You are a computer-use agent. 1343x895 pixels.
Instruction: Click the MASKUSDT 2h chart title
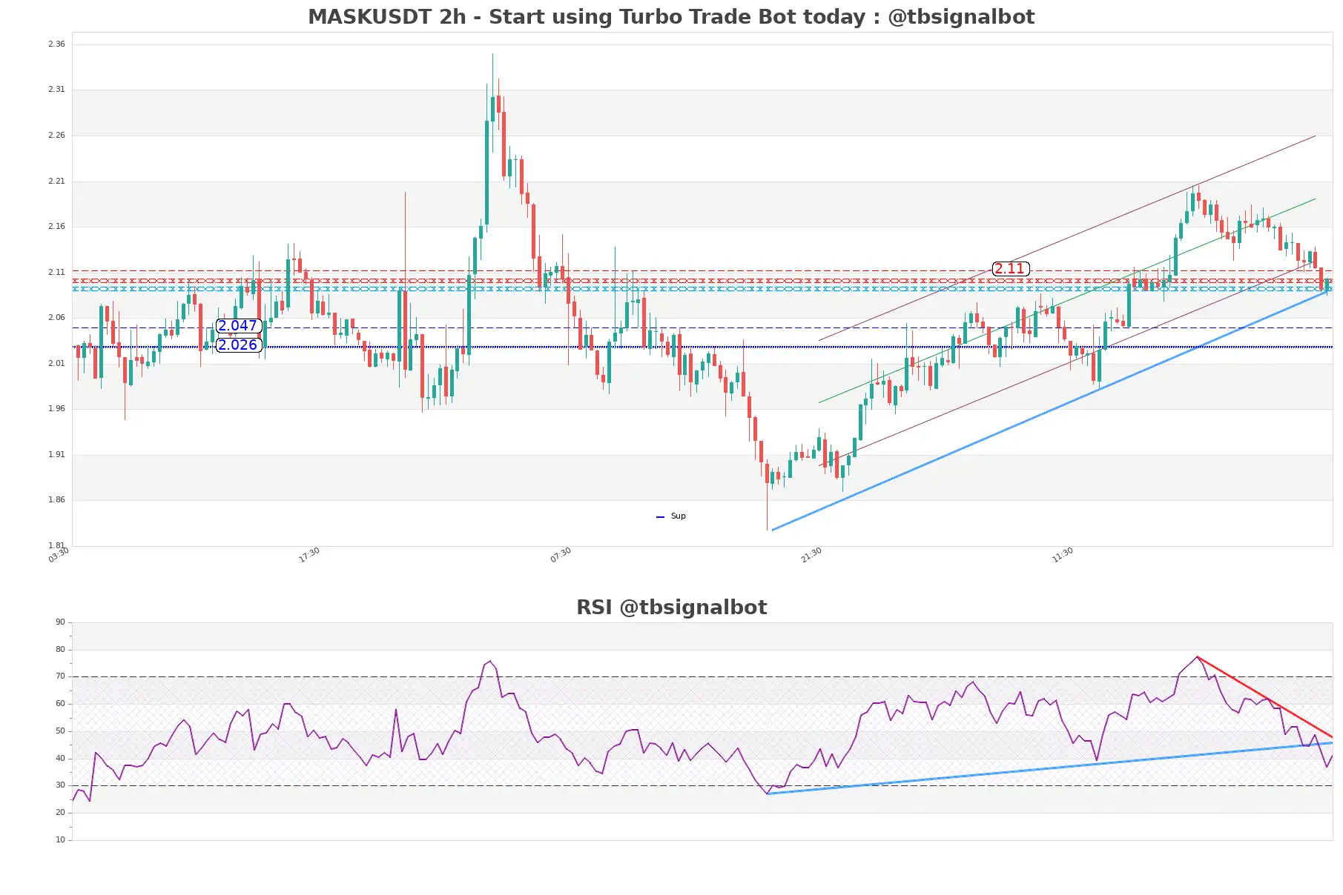click(x=671, y=17)
